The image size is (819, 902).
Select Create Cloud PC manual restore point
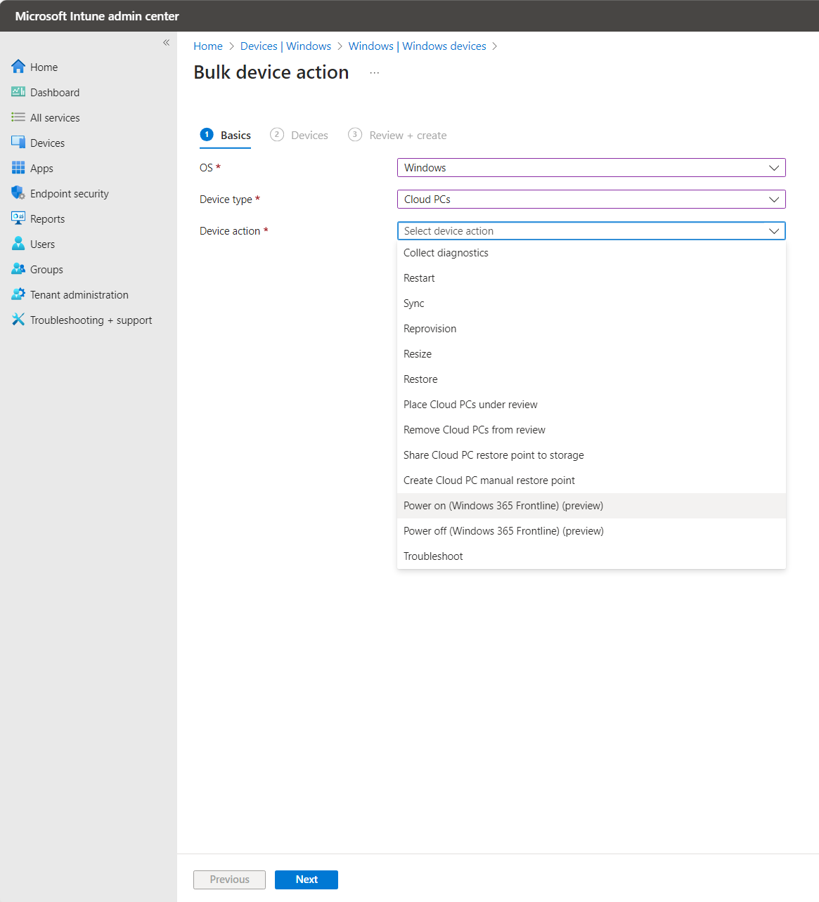591,481
